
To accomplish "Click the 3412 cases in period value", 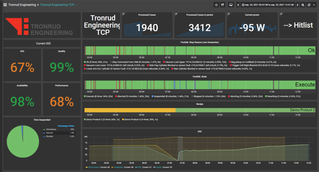I will (200, 28).
